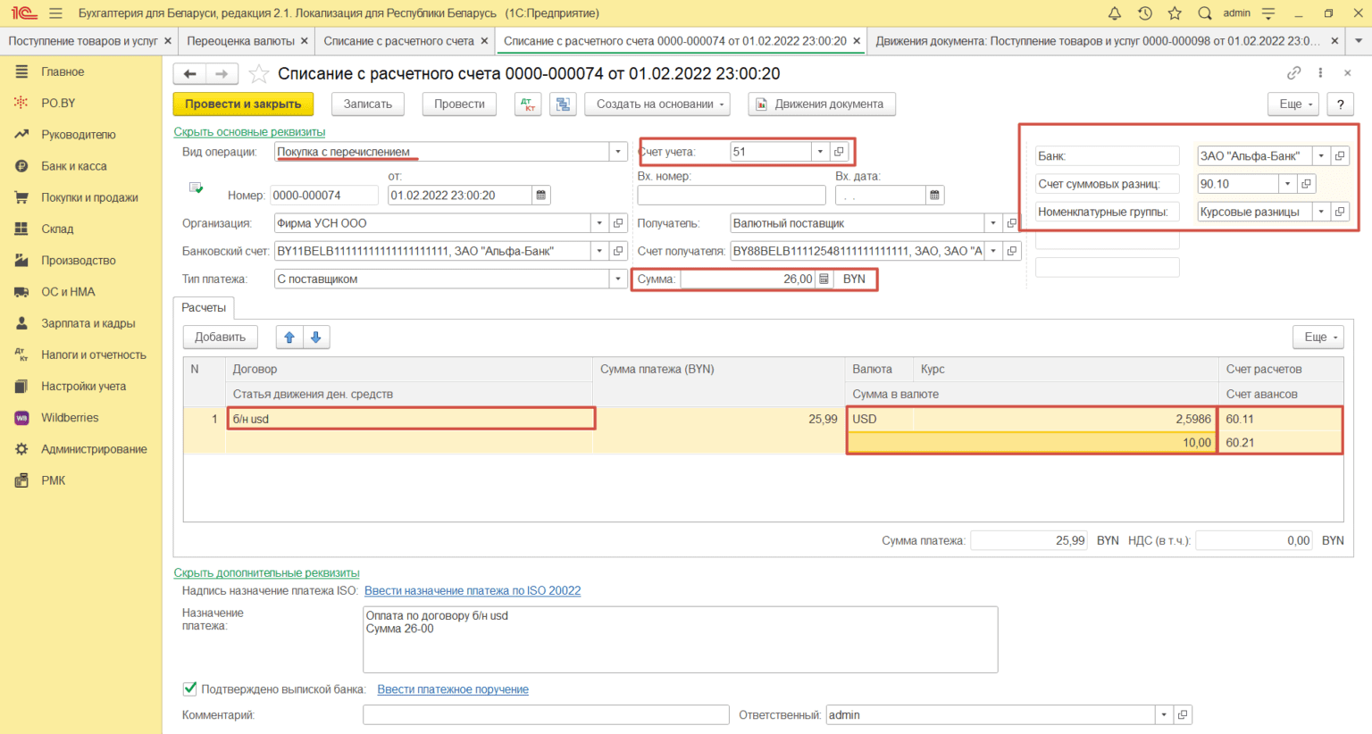Open calendar picker for document date
Screen dimensions: 1372x734
(541, 196)
